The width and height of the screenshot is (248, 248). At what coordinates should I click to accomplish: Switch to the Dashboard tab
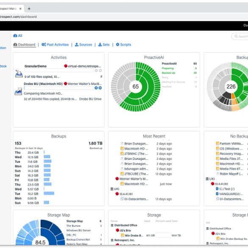point(24,45)
